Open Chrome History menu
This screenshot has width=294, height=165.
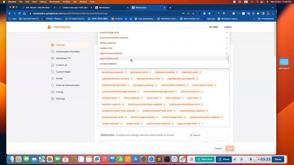pos(43,2)
